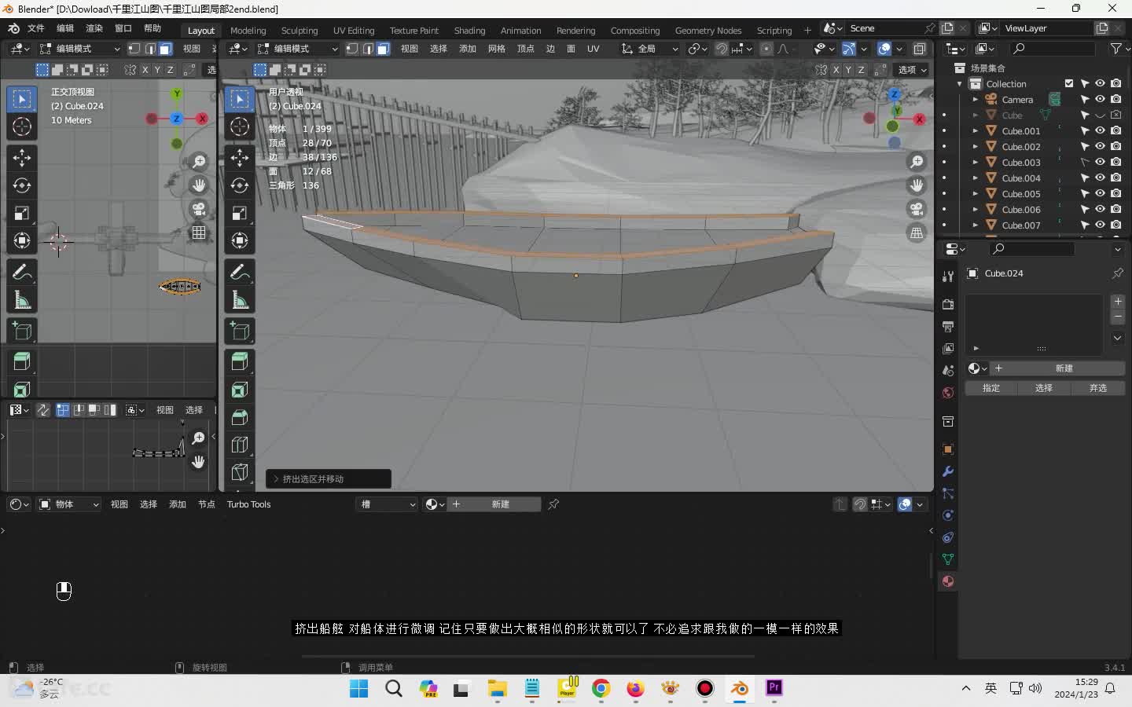Open the Physics properties tab

point(948,515)
